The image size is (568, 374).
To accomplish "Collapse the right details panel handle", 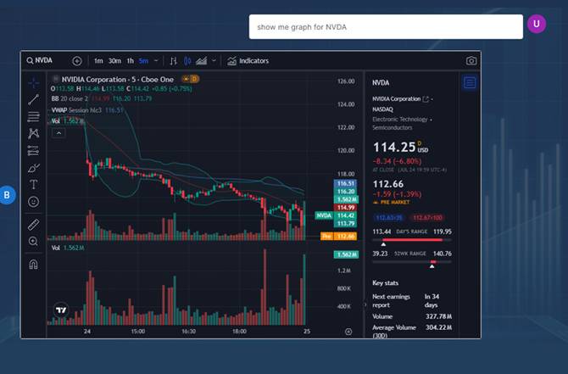I will click(365, 304).
